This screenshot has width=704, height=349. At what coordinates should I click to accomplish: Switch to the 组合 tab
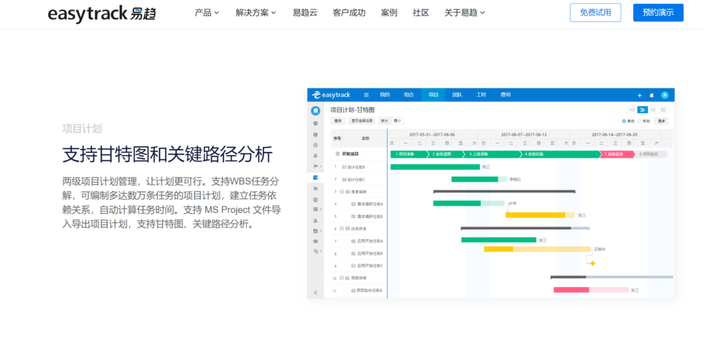409,95
